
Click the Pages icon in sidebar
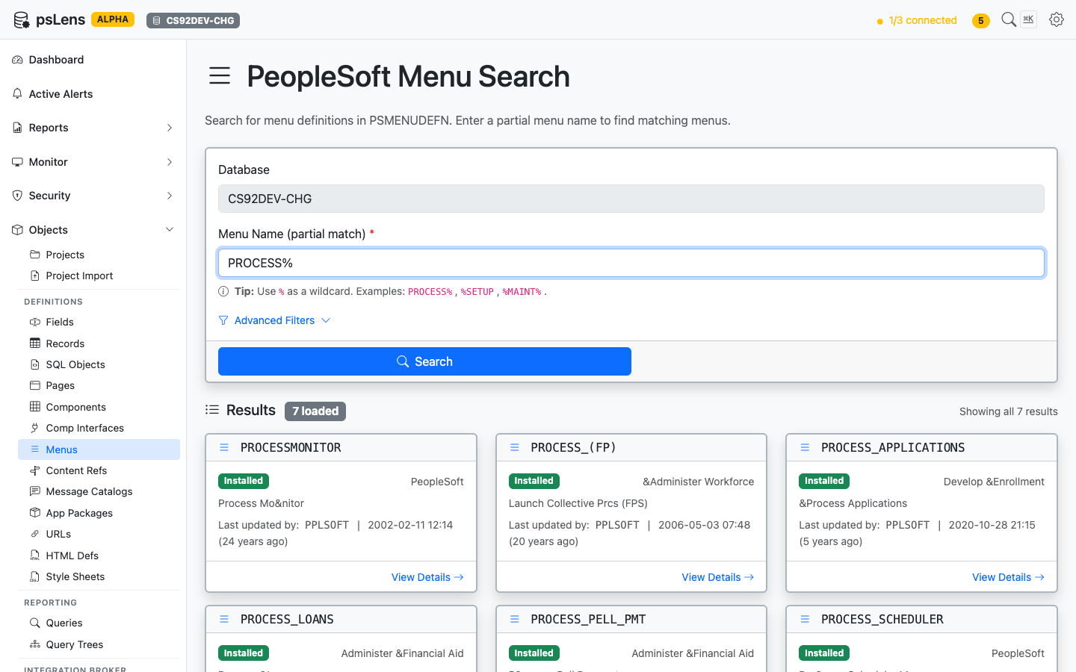pyautogui.click(x=35, y=385)
